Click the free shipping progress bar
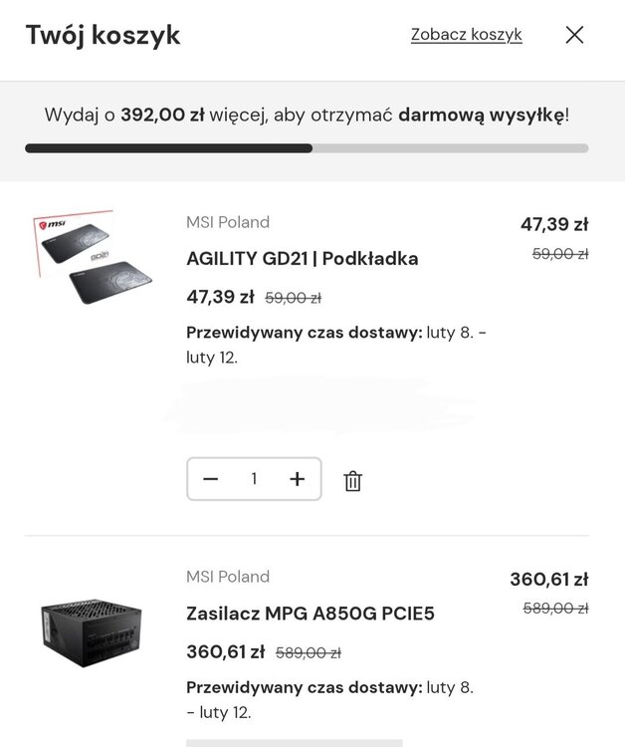The width and height of the screenshot is (625, 747). point(307,148)
